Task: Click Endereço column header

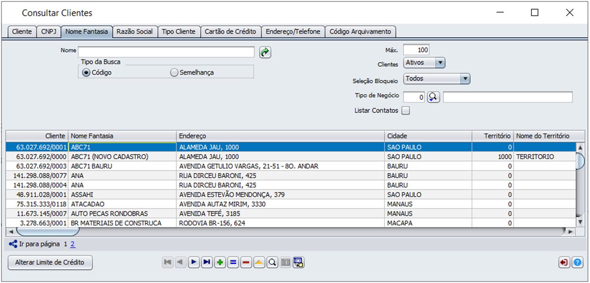Action: pyautogui.click(x=280, y=136)
